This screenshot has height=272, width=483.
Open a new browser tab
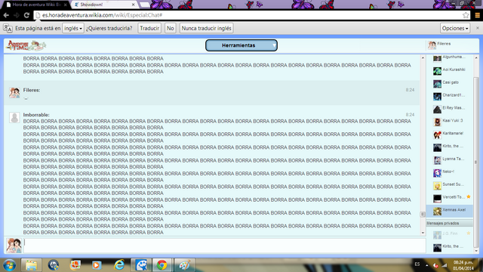tap(145, 5)
